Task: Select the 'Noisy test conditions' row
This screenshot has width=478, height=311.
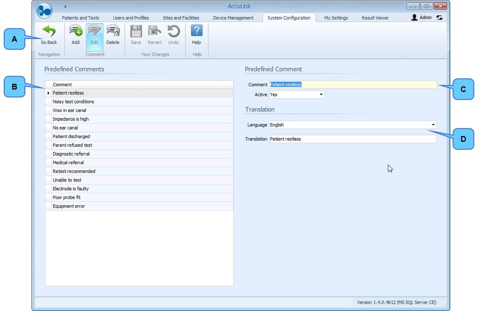Action: (x=139, y=102)
